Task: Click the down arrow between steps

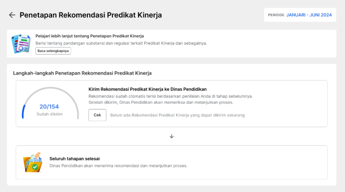Action: coord(172,137)
